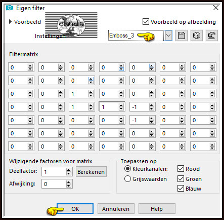Screen dimensions: 224x220
Task: Click the OK button
Action: tap(75, 209)
